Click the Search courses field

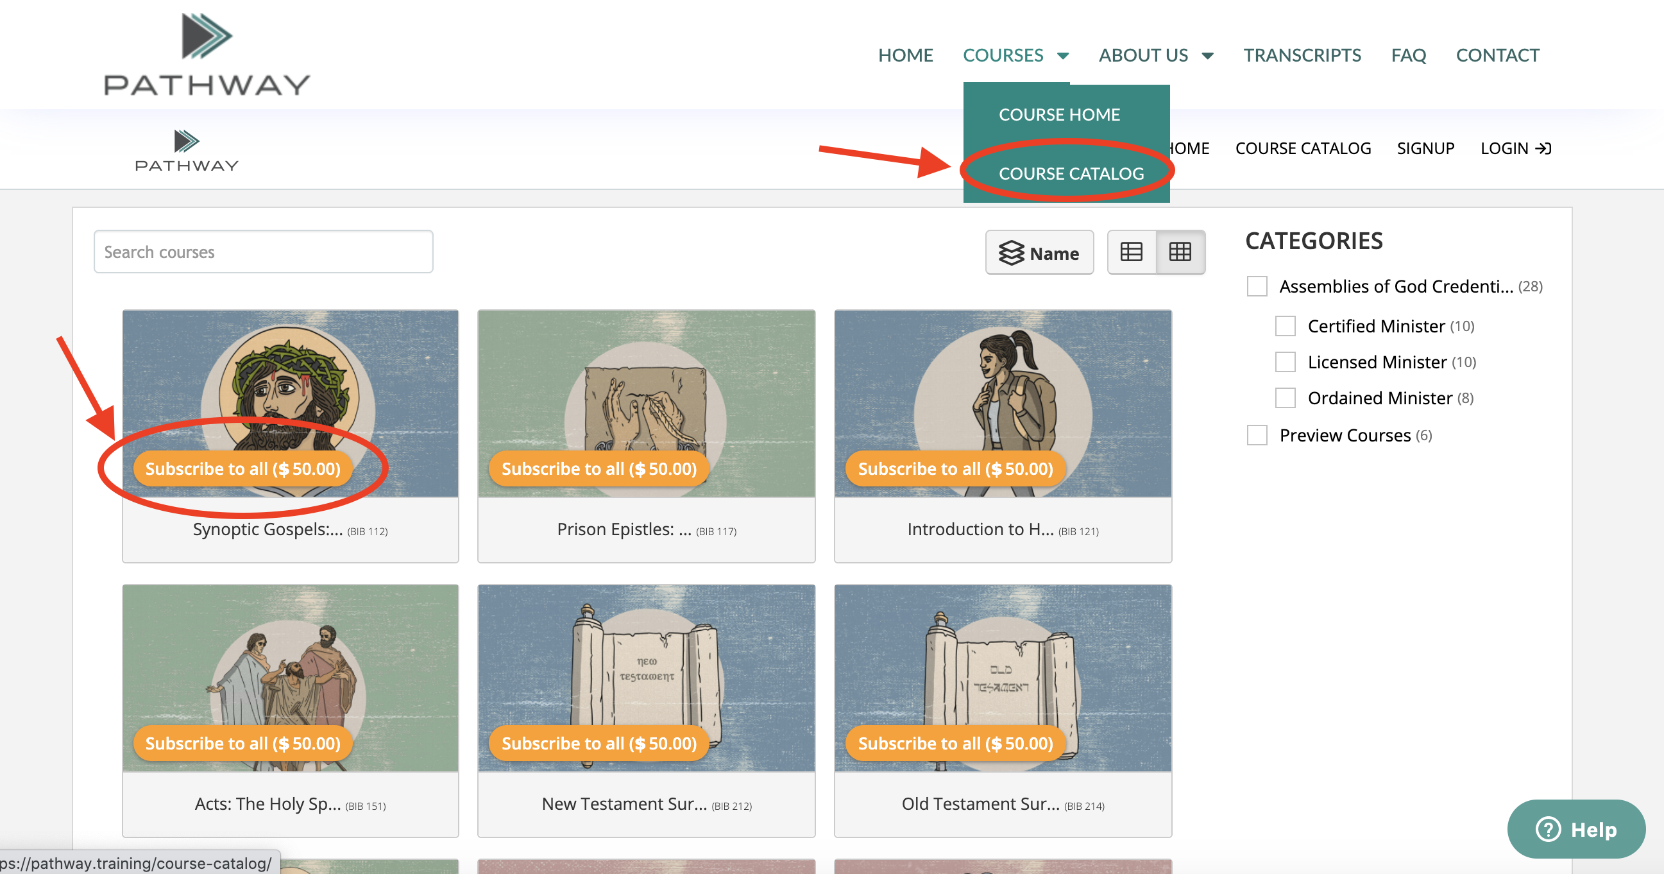pos(263,252)
